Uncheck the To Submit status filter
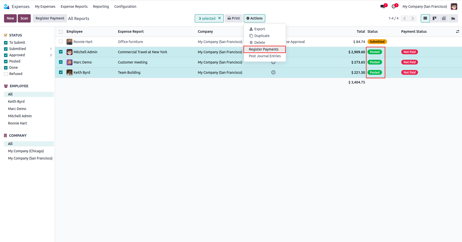 [6, 43]
